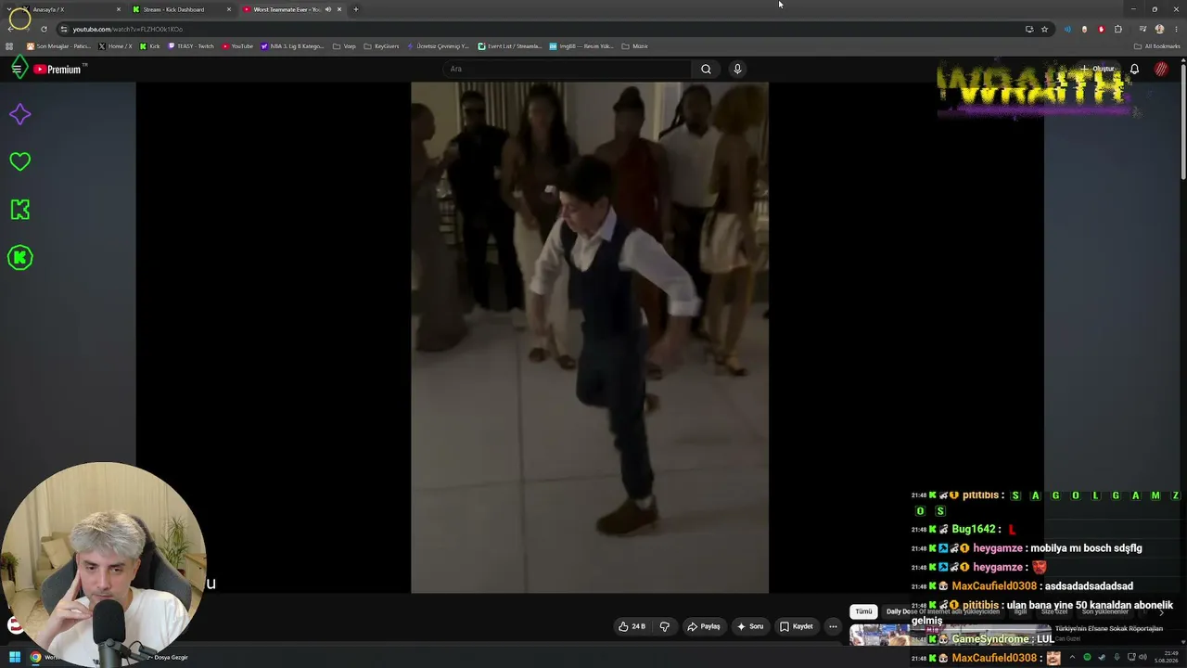Open the Ücretsiz Çevrimiçi bookmark

pos(439,46)
